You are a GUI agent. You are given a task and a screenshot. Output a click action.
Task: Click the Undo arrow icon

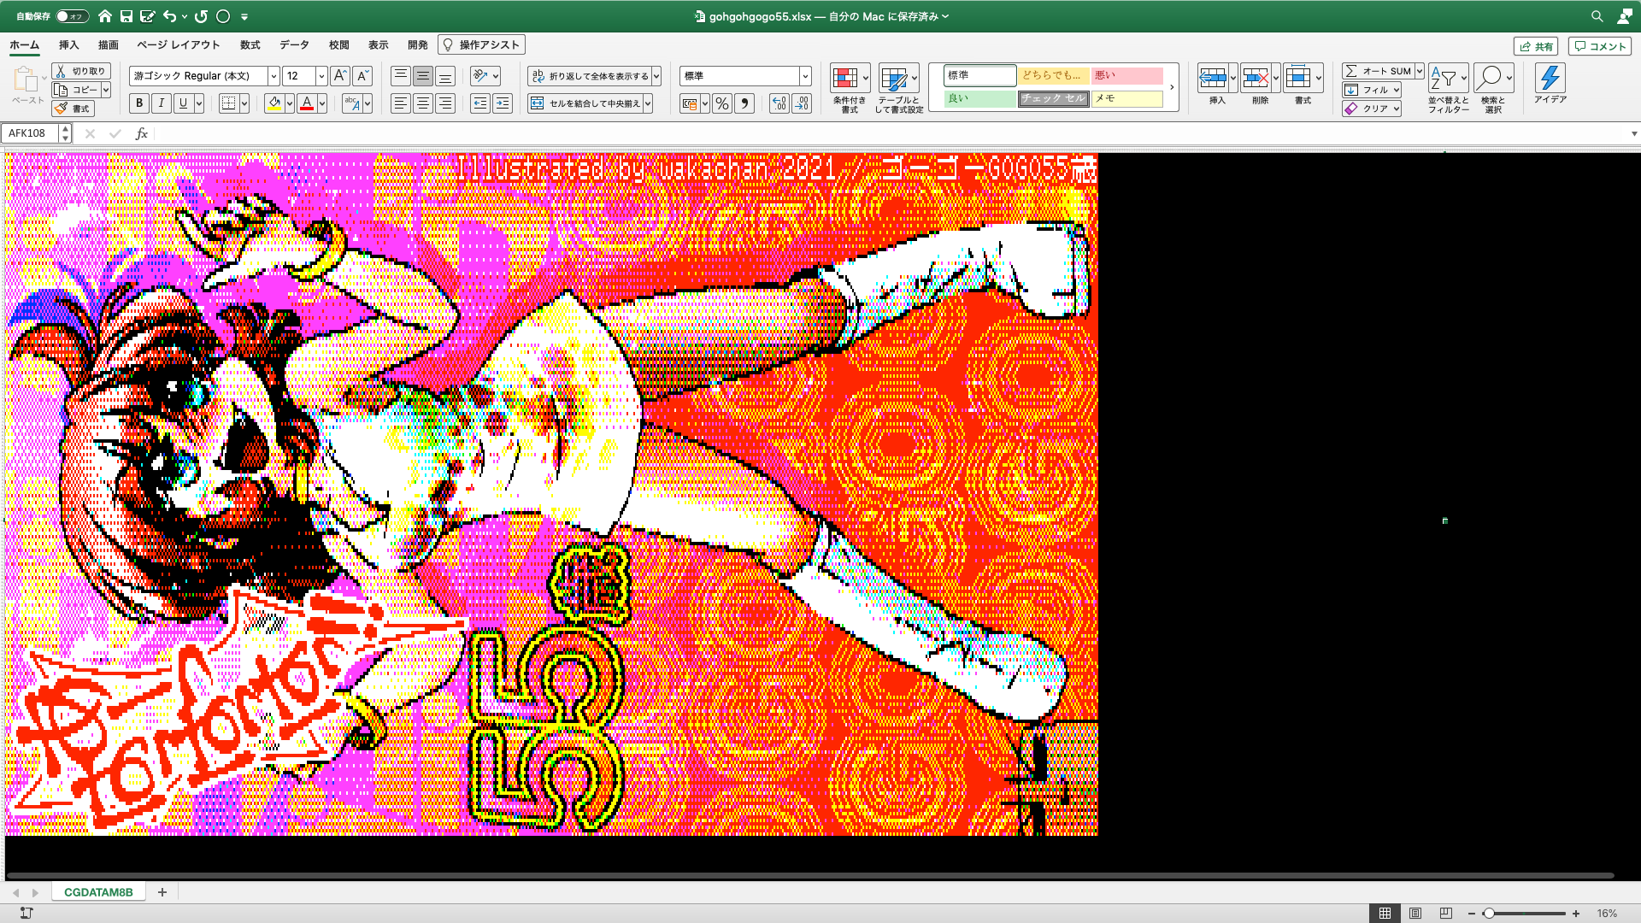169,16
